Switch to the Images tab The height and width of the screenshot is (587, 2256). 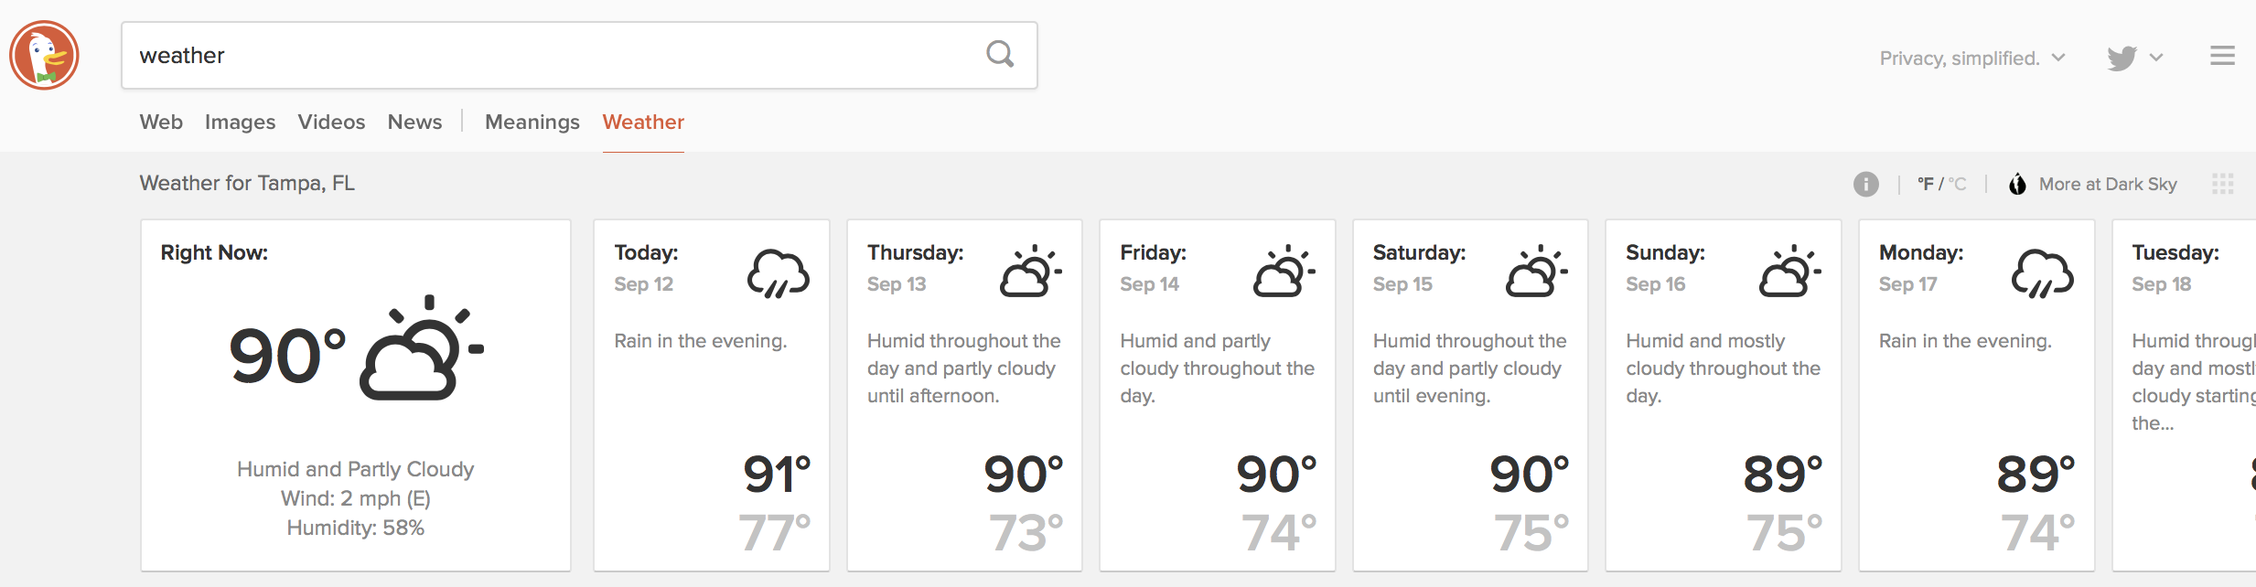[240, 122]
